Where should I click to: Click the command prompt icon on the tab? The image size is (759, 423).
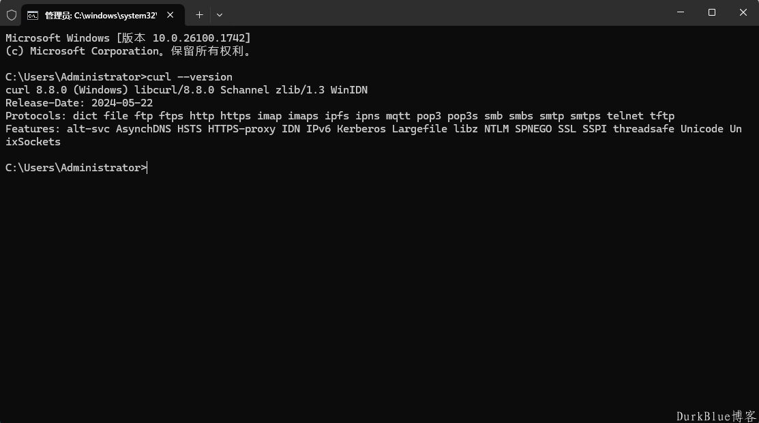point(33,16)
